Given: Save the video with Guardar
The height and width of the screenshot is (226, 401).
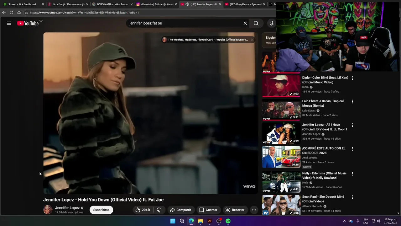Looking at the screenshot, I should (208, 210).
